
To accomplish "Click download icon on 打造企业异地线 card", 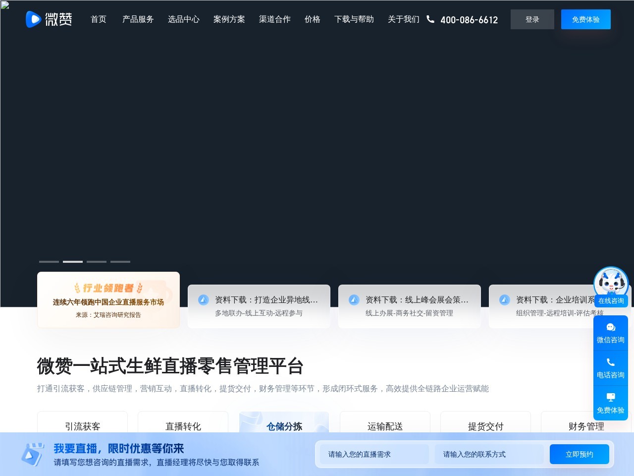I will click(203, 299).
